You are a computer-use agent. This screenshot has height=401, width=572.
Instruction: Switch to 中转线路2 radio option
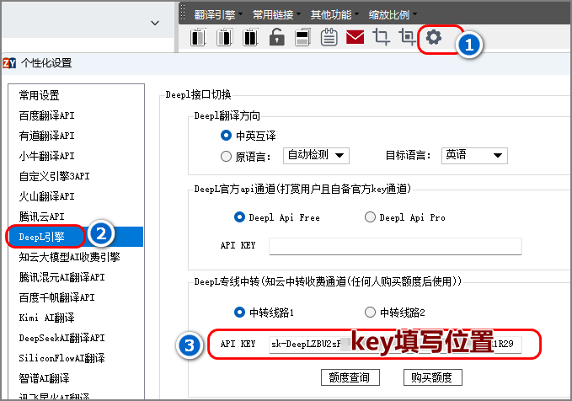[x=371, y=313]
